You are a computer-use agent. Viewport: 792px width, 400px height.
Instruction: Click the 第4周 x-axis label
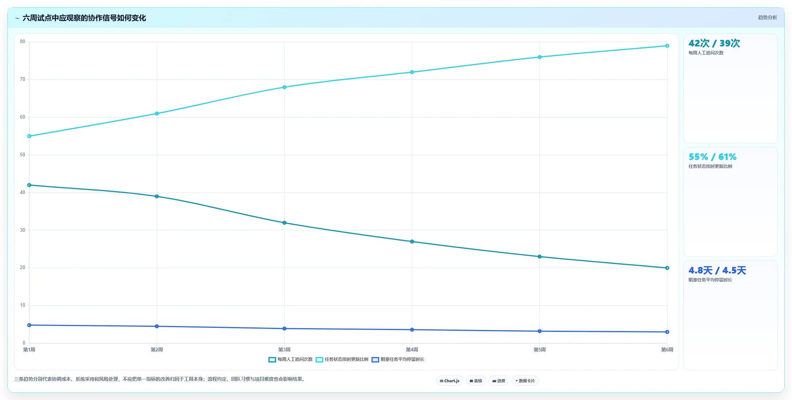(412, 350)
